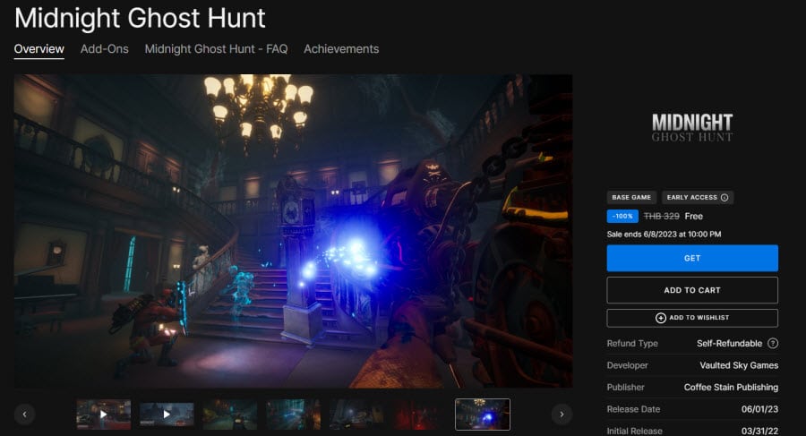Click the Coffee Stain Publishing publisher name
806x436 pixels.
click(731, 387)
